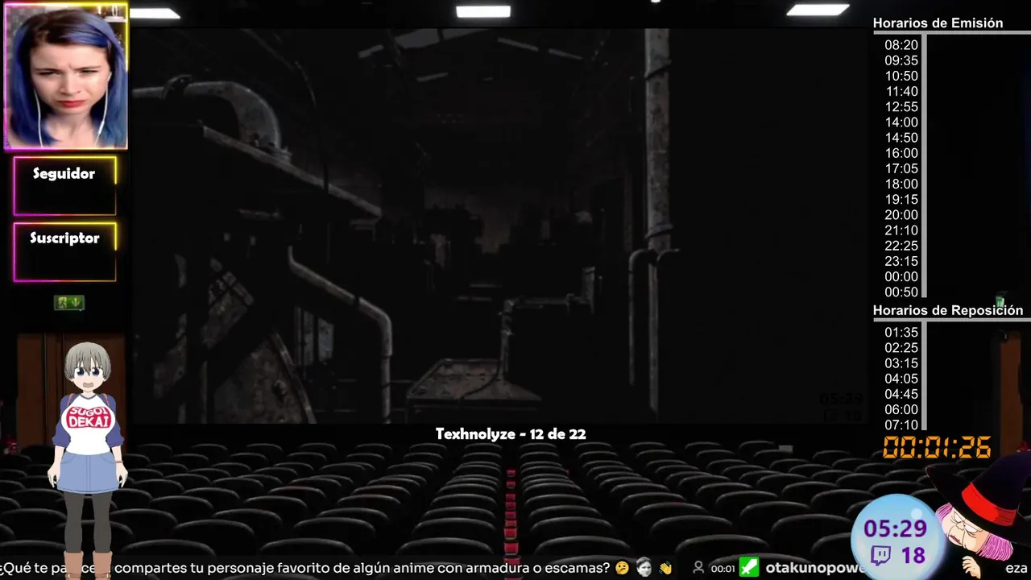This screenshot has width=1031, height=580.
Task: Click the 'Horarios de Reposición' heading
Action: [x=948, y=310]
